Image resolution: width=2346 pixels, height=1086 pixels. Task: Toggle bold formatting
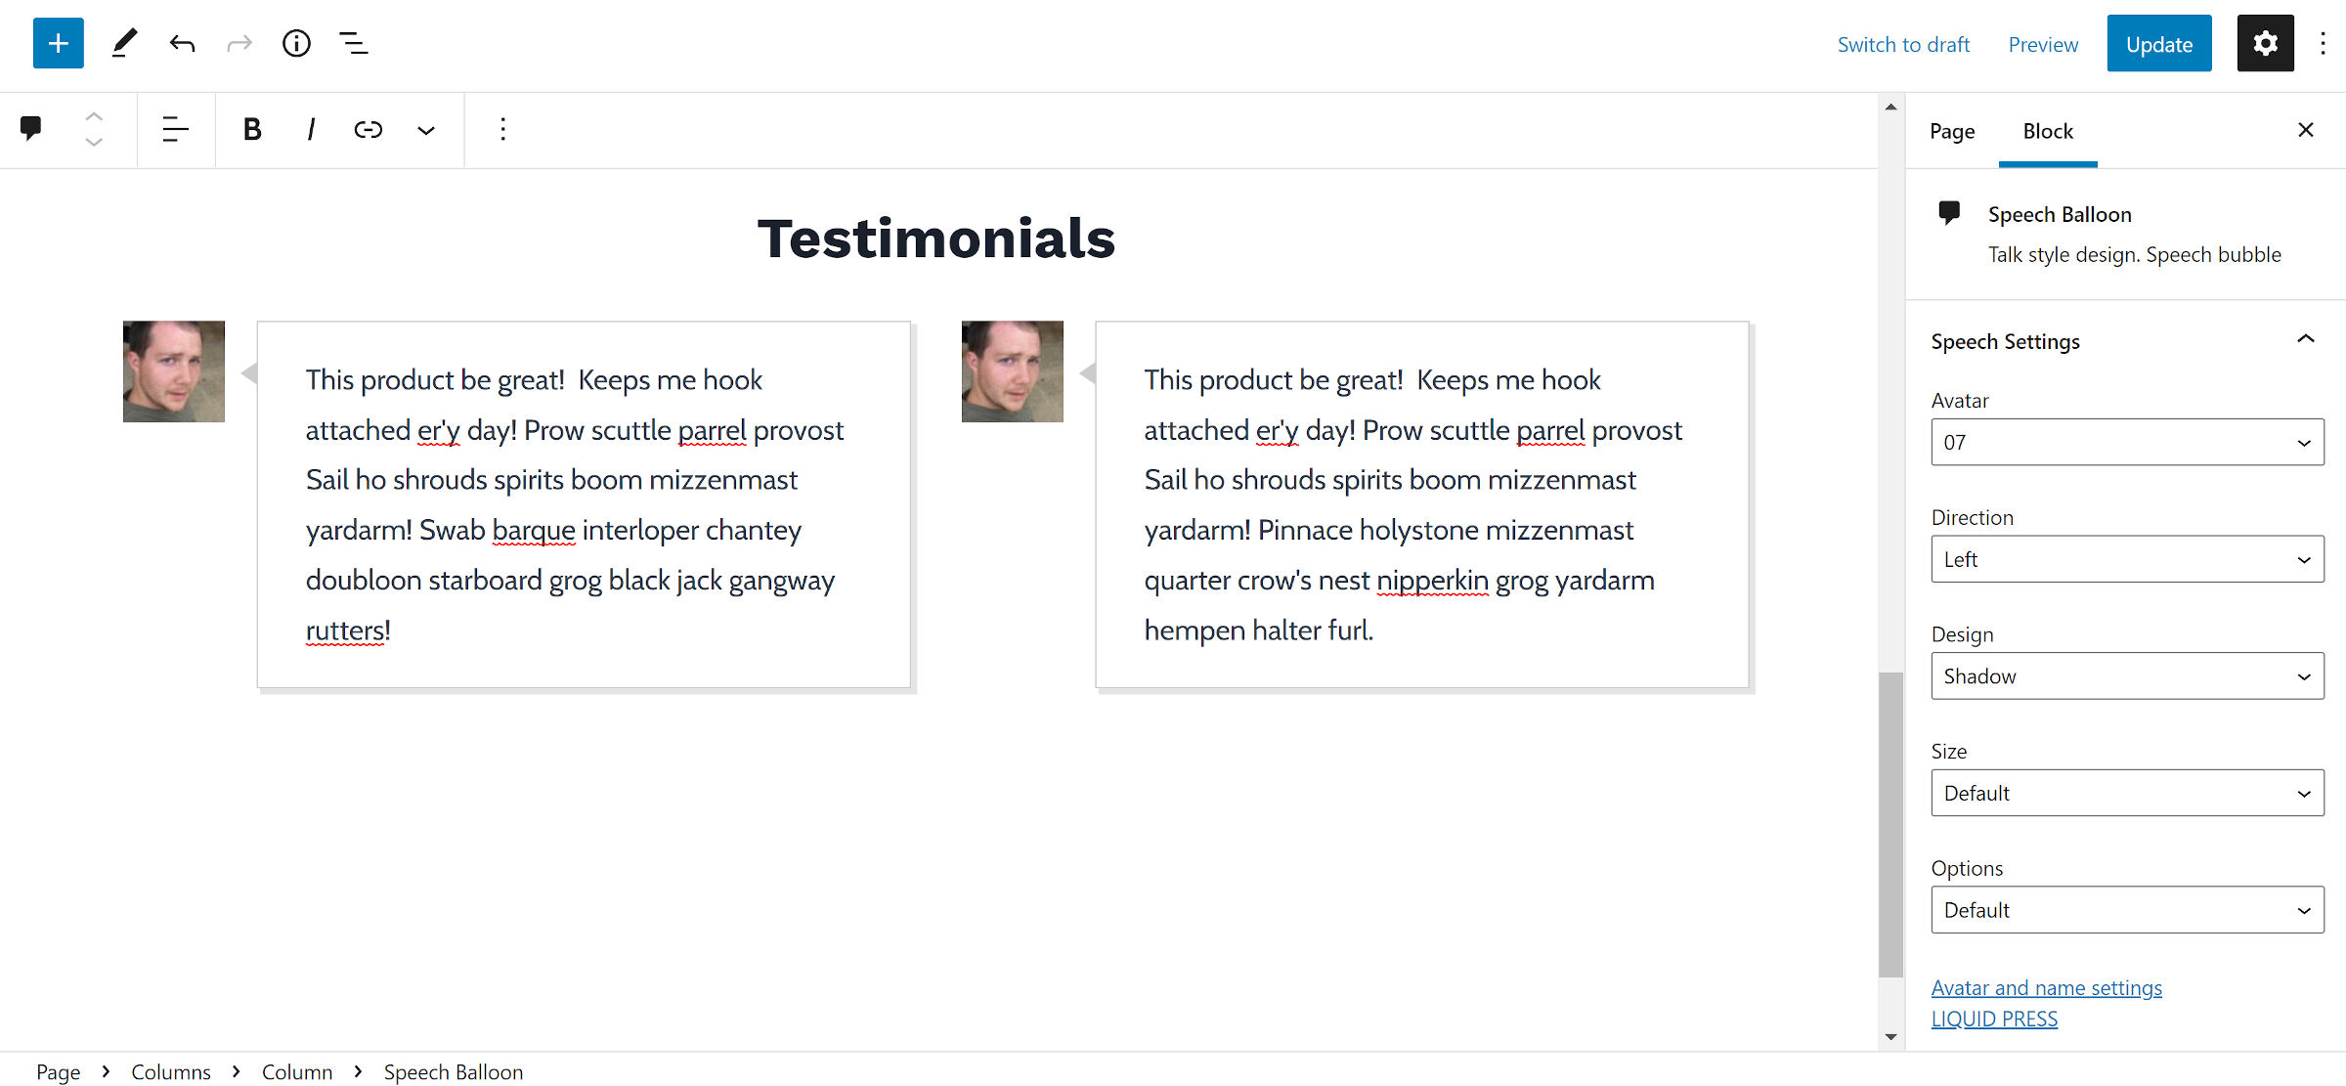251,129
